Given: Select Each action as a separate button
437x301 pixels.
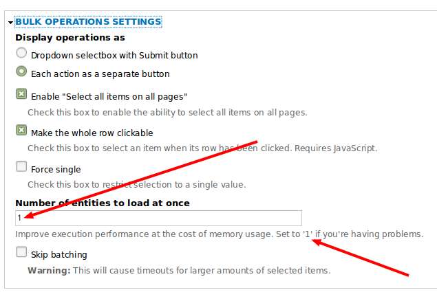Looking at the screenshot, I should 21,71.
